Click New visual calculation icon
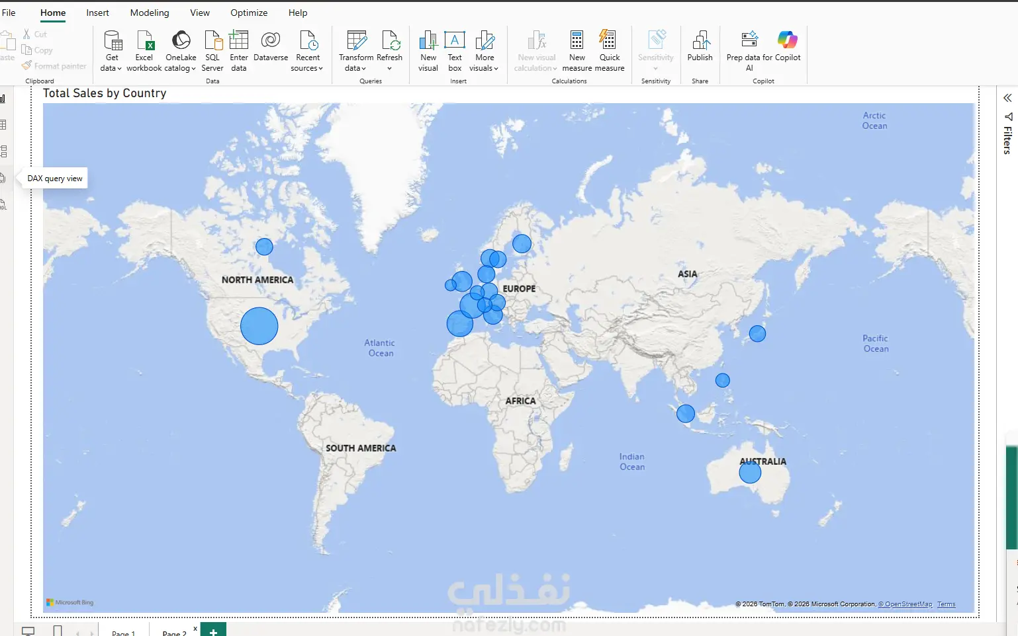This screenshot has width=1018, height=636. [x=537, y=40]
